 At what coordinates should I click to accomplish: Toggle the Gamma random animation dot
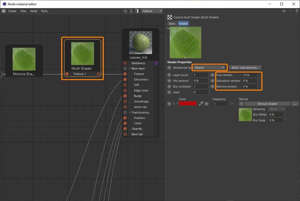coord(213,86)
